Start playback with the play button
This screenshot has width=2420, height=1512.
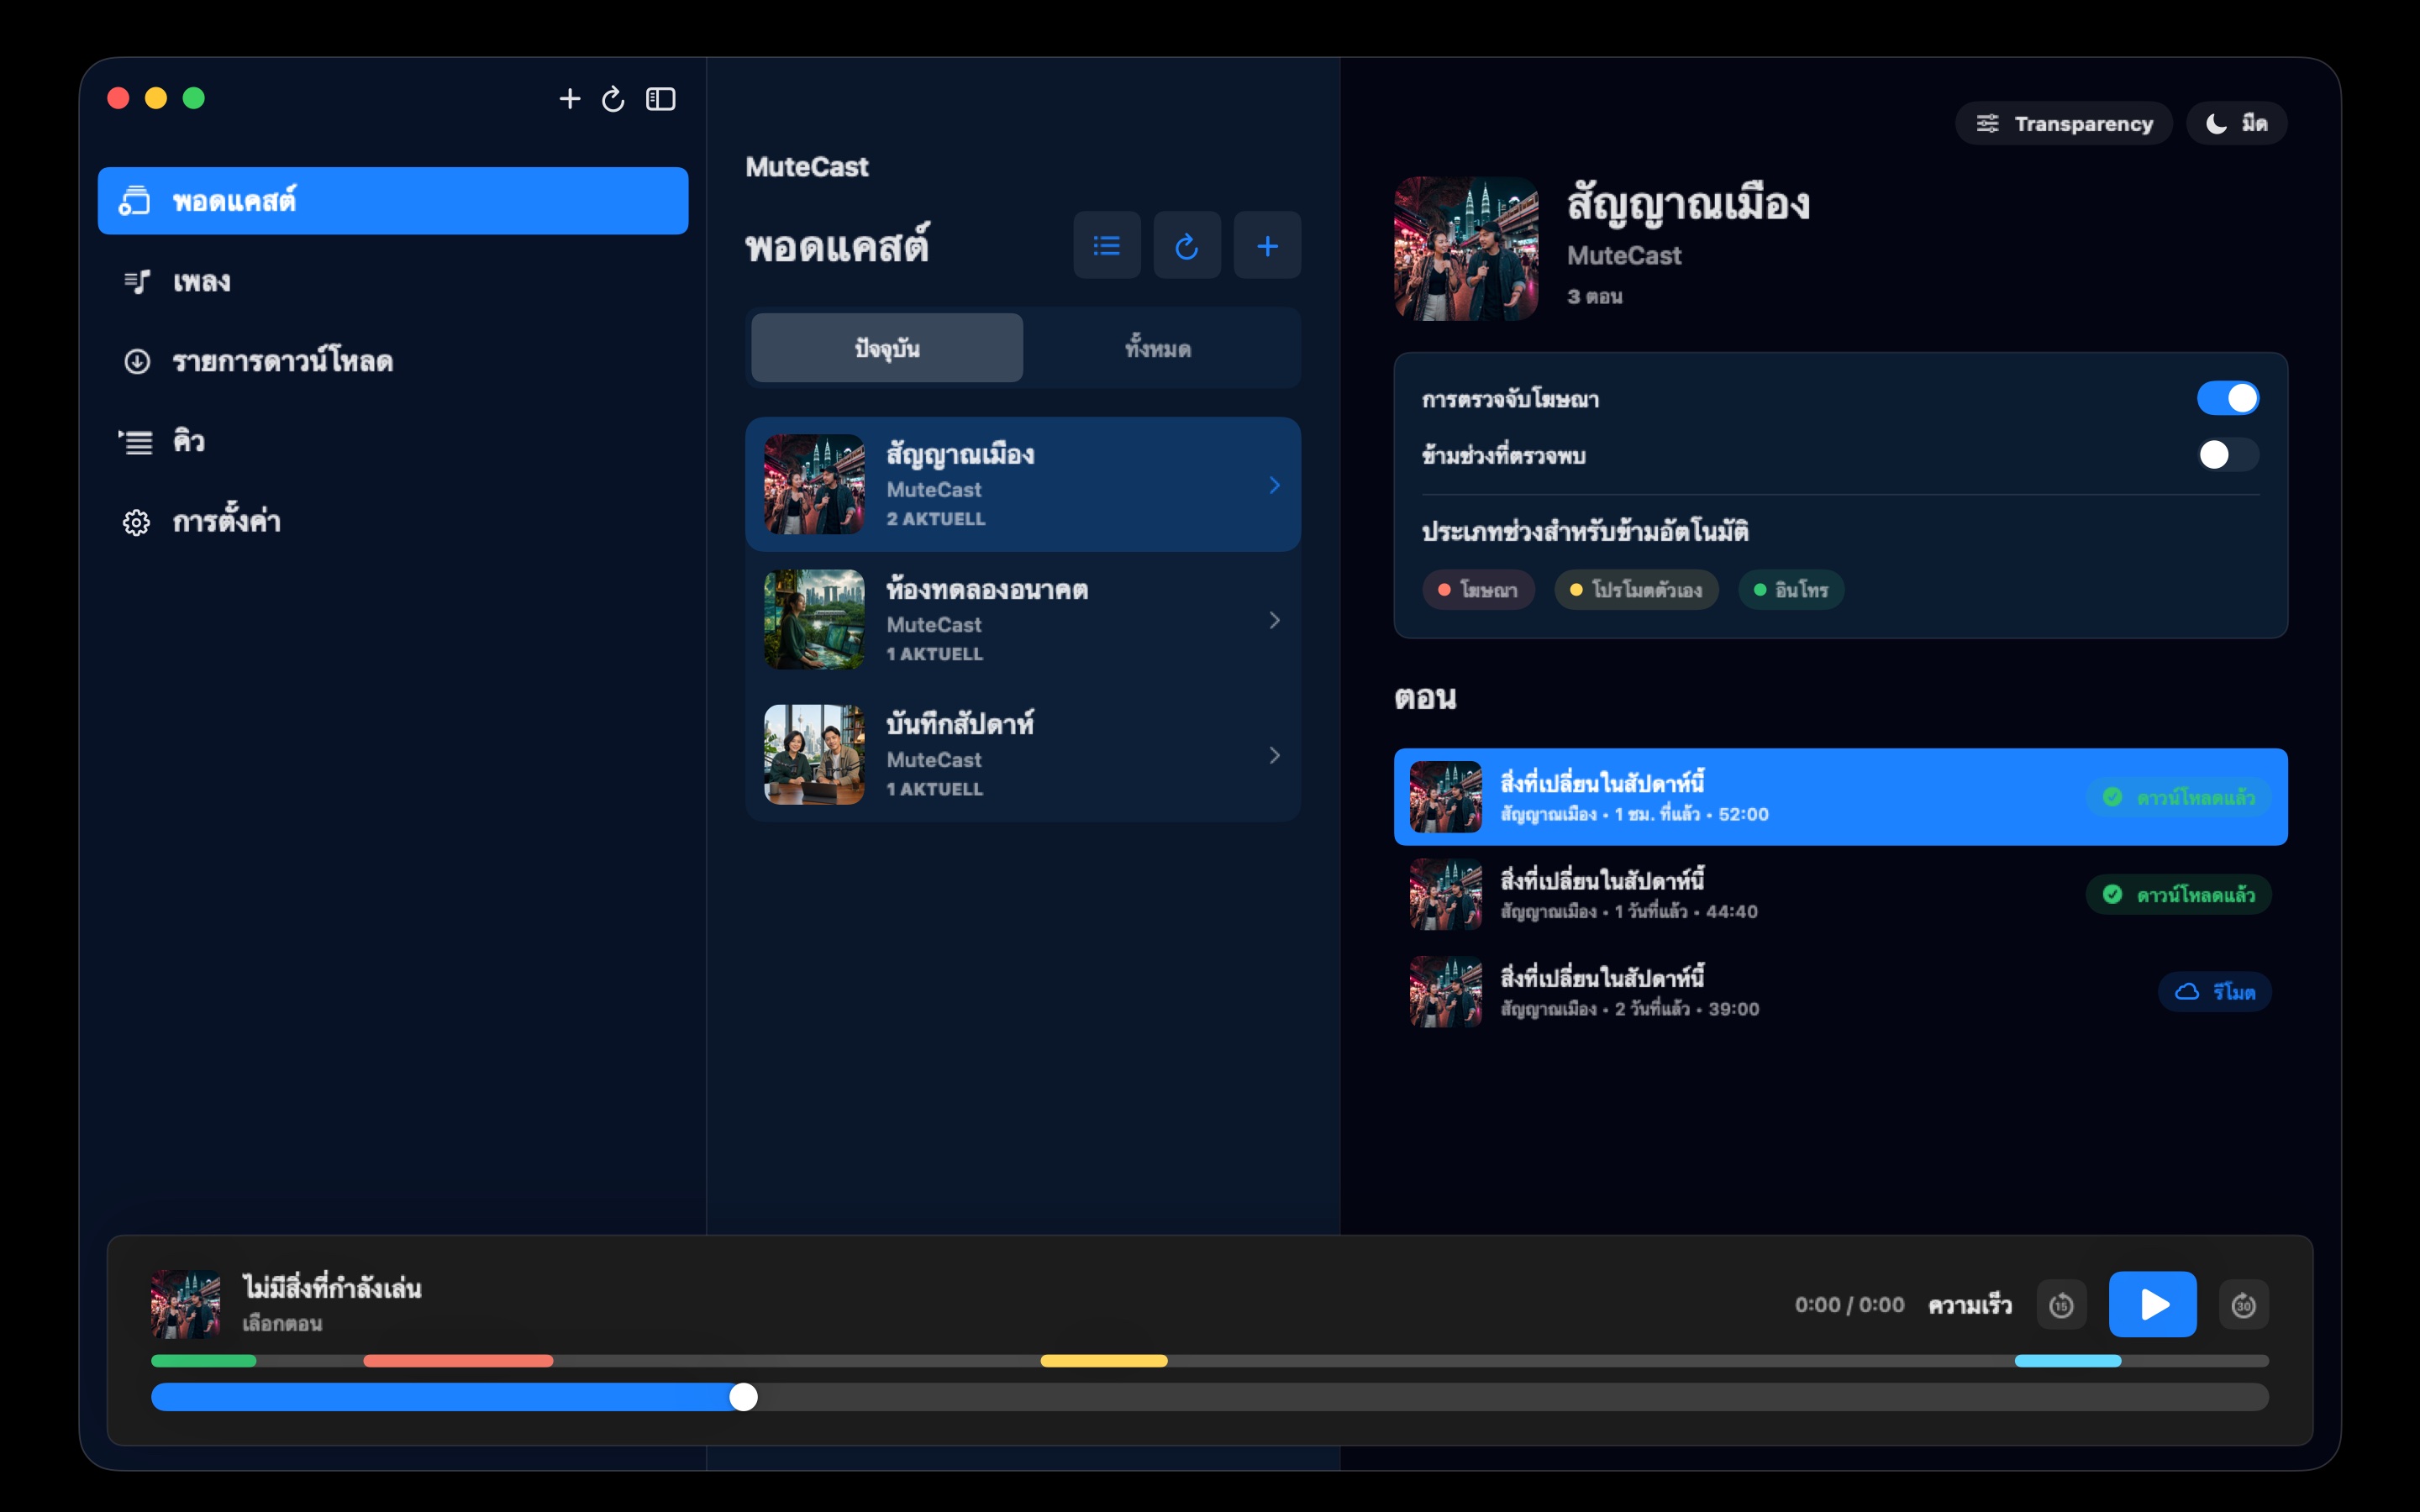tap(2152, 1304)
